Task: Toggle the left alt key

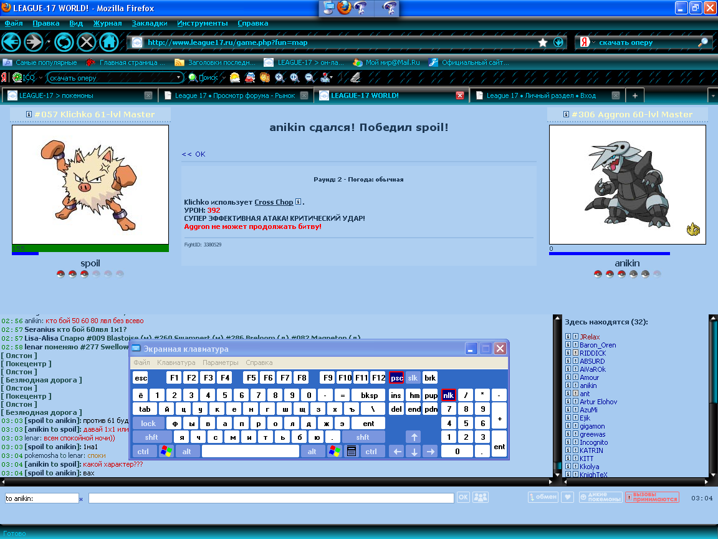Action: 186,452
